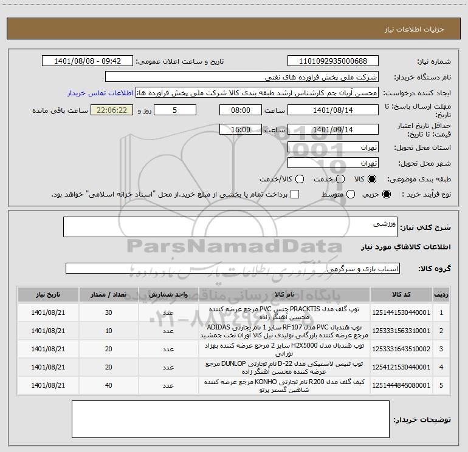468x452 pixels.
Task: Click the general description box with ورزشی
Action: tap(230, 227)
